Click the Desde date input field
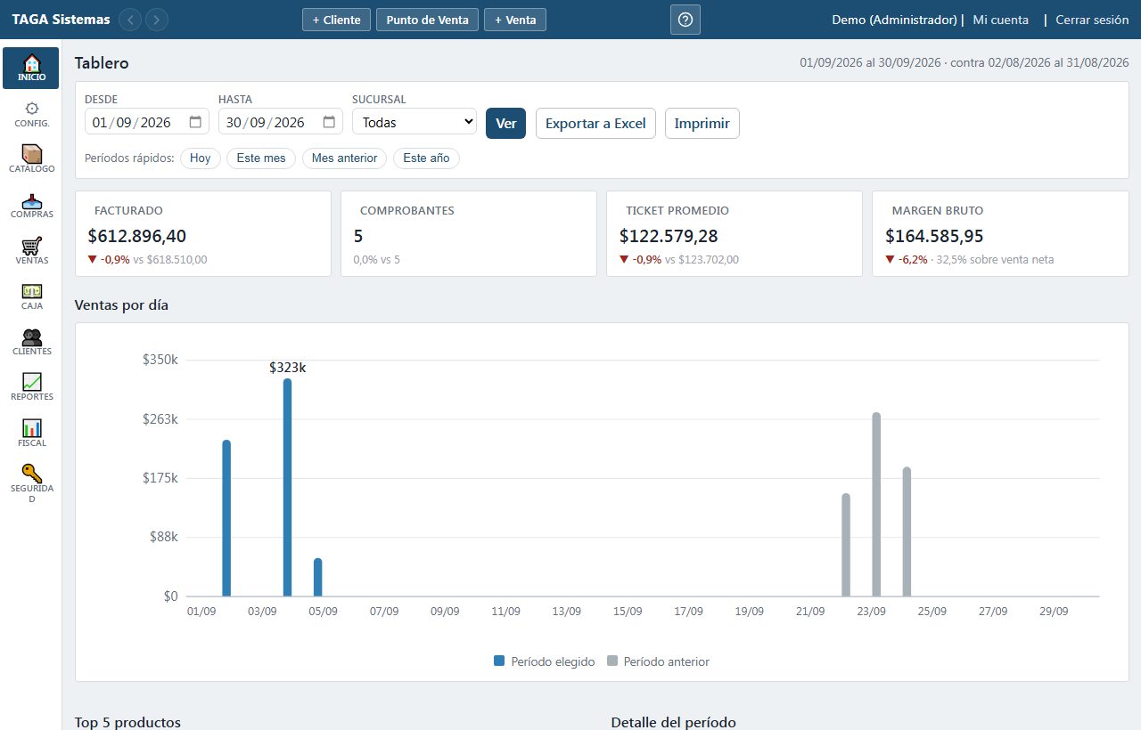The image size is (1141, 730). (x=147, y=122)
